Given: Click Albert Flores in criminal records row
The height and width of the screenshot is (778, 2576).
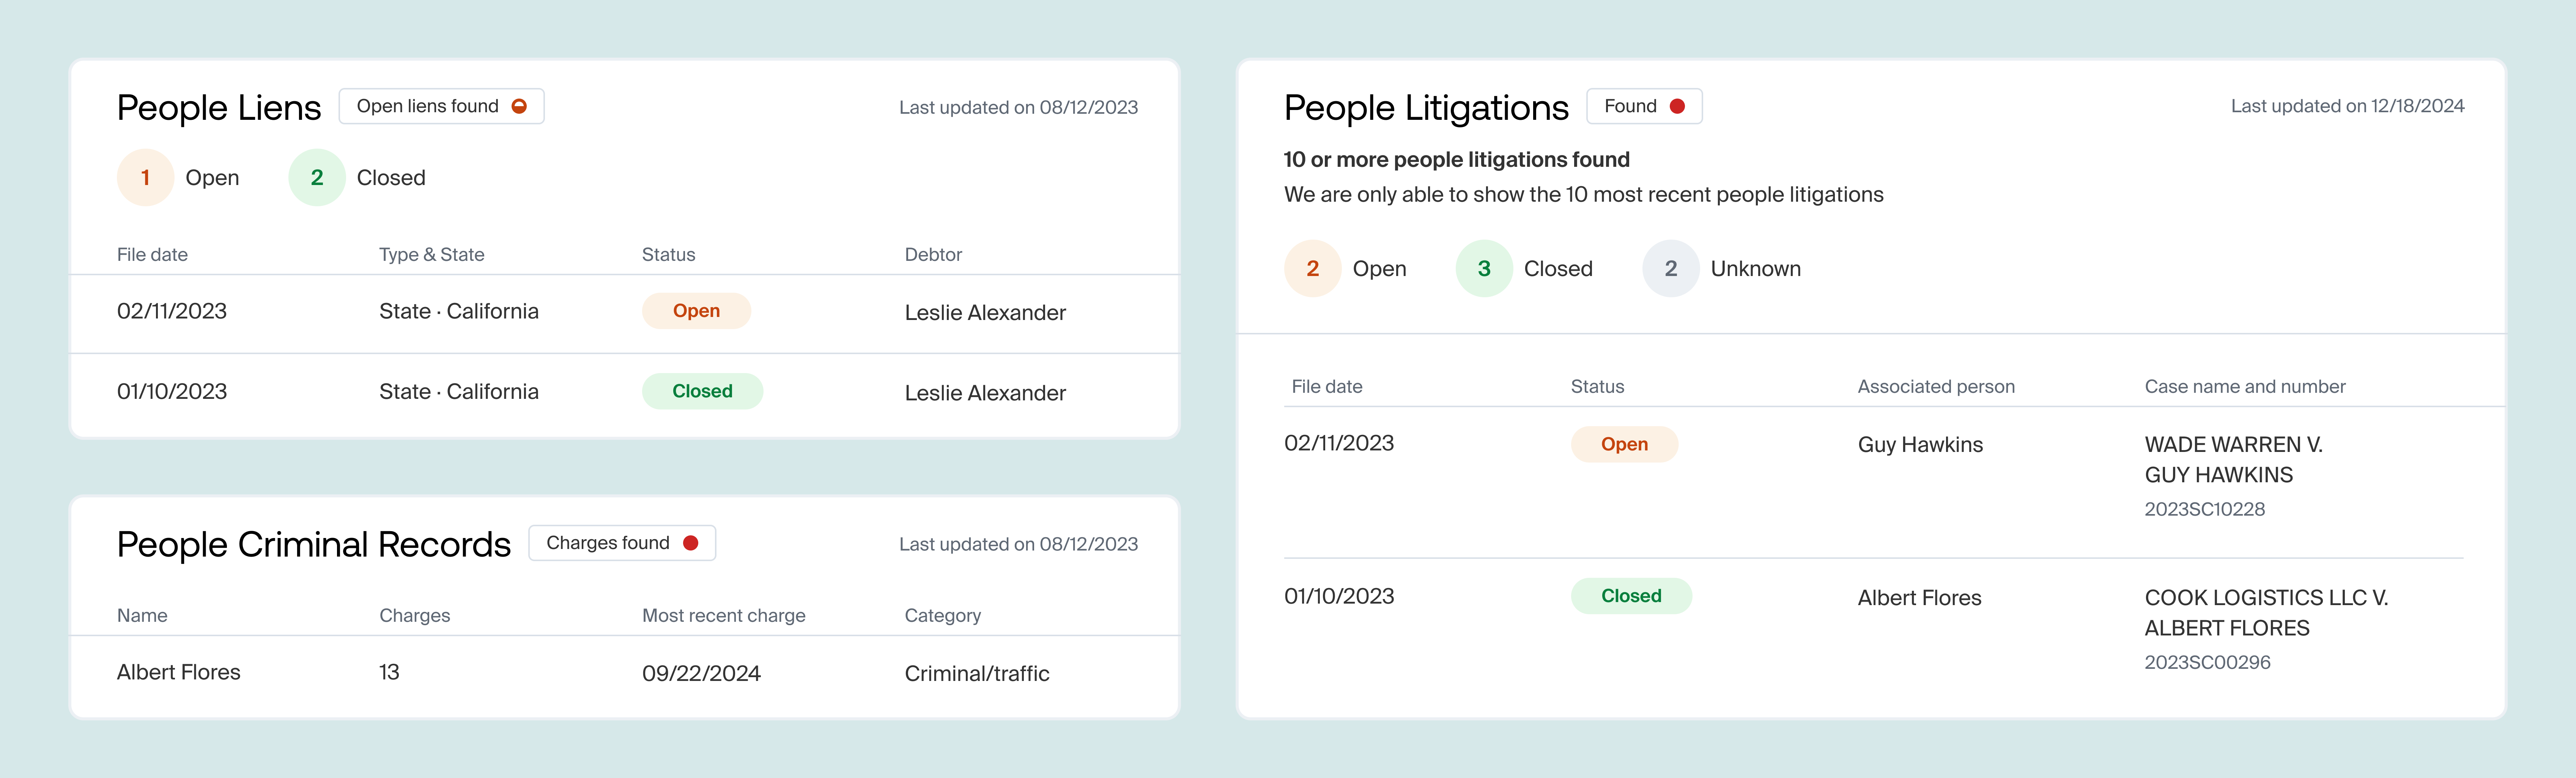Looking at the screenshot, I should 179,672.
